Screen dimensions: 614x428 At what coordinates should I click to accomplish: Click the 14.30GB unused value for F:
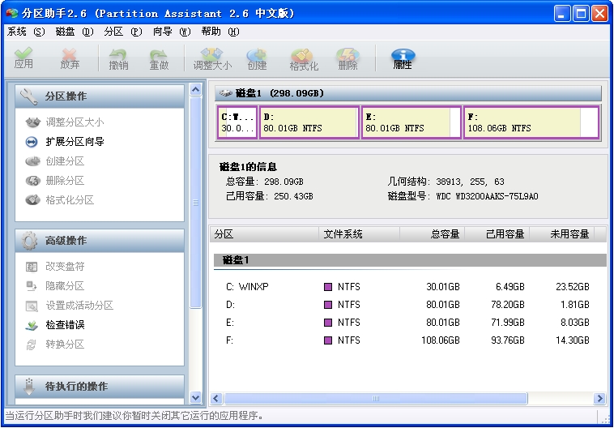click(x=573, y=340)
